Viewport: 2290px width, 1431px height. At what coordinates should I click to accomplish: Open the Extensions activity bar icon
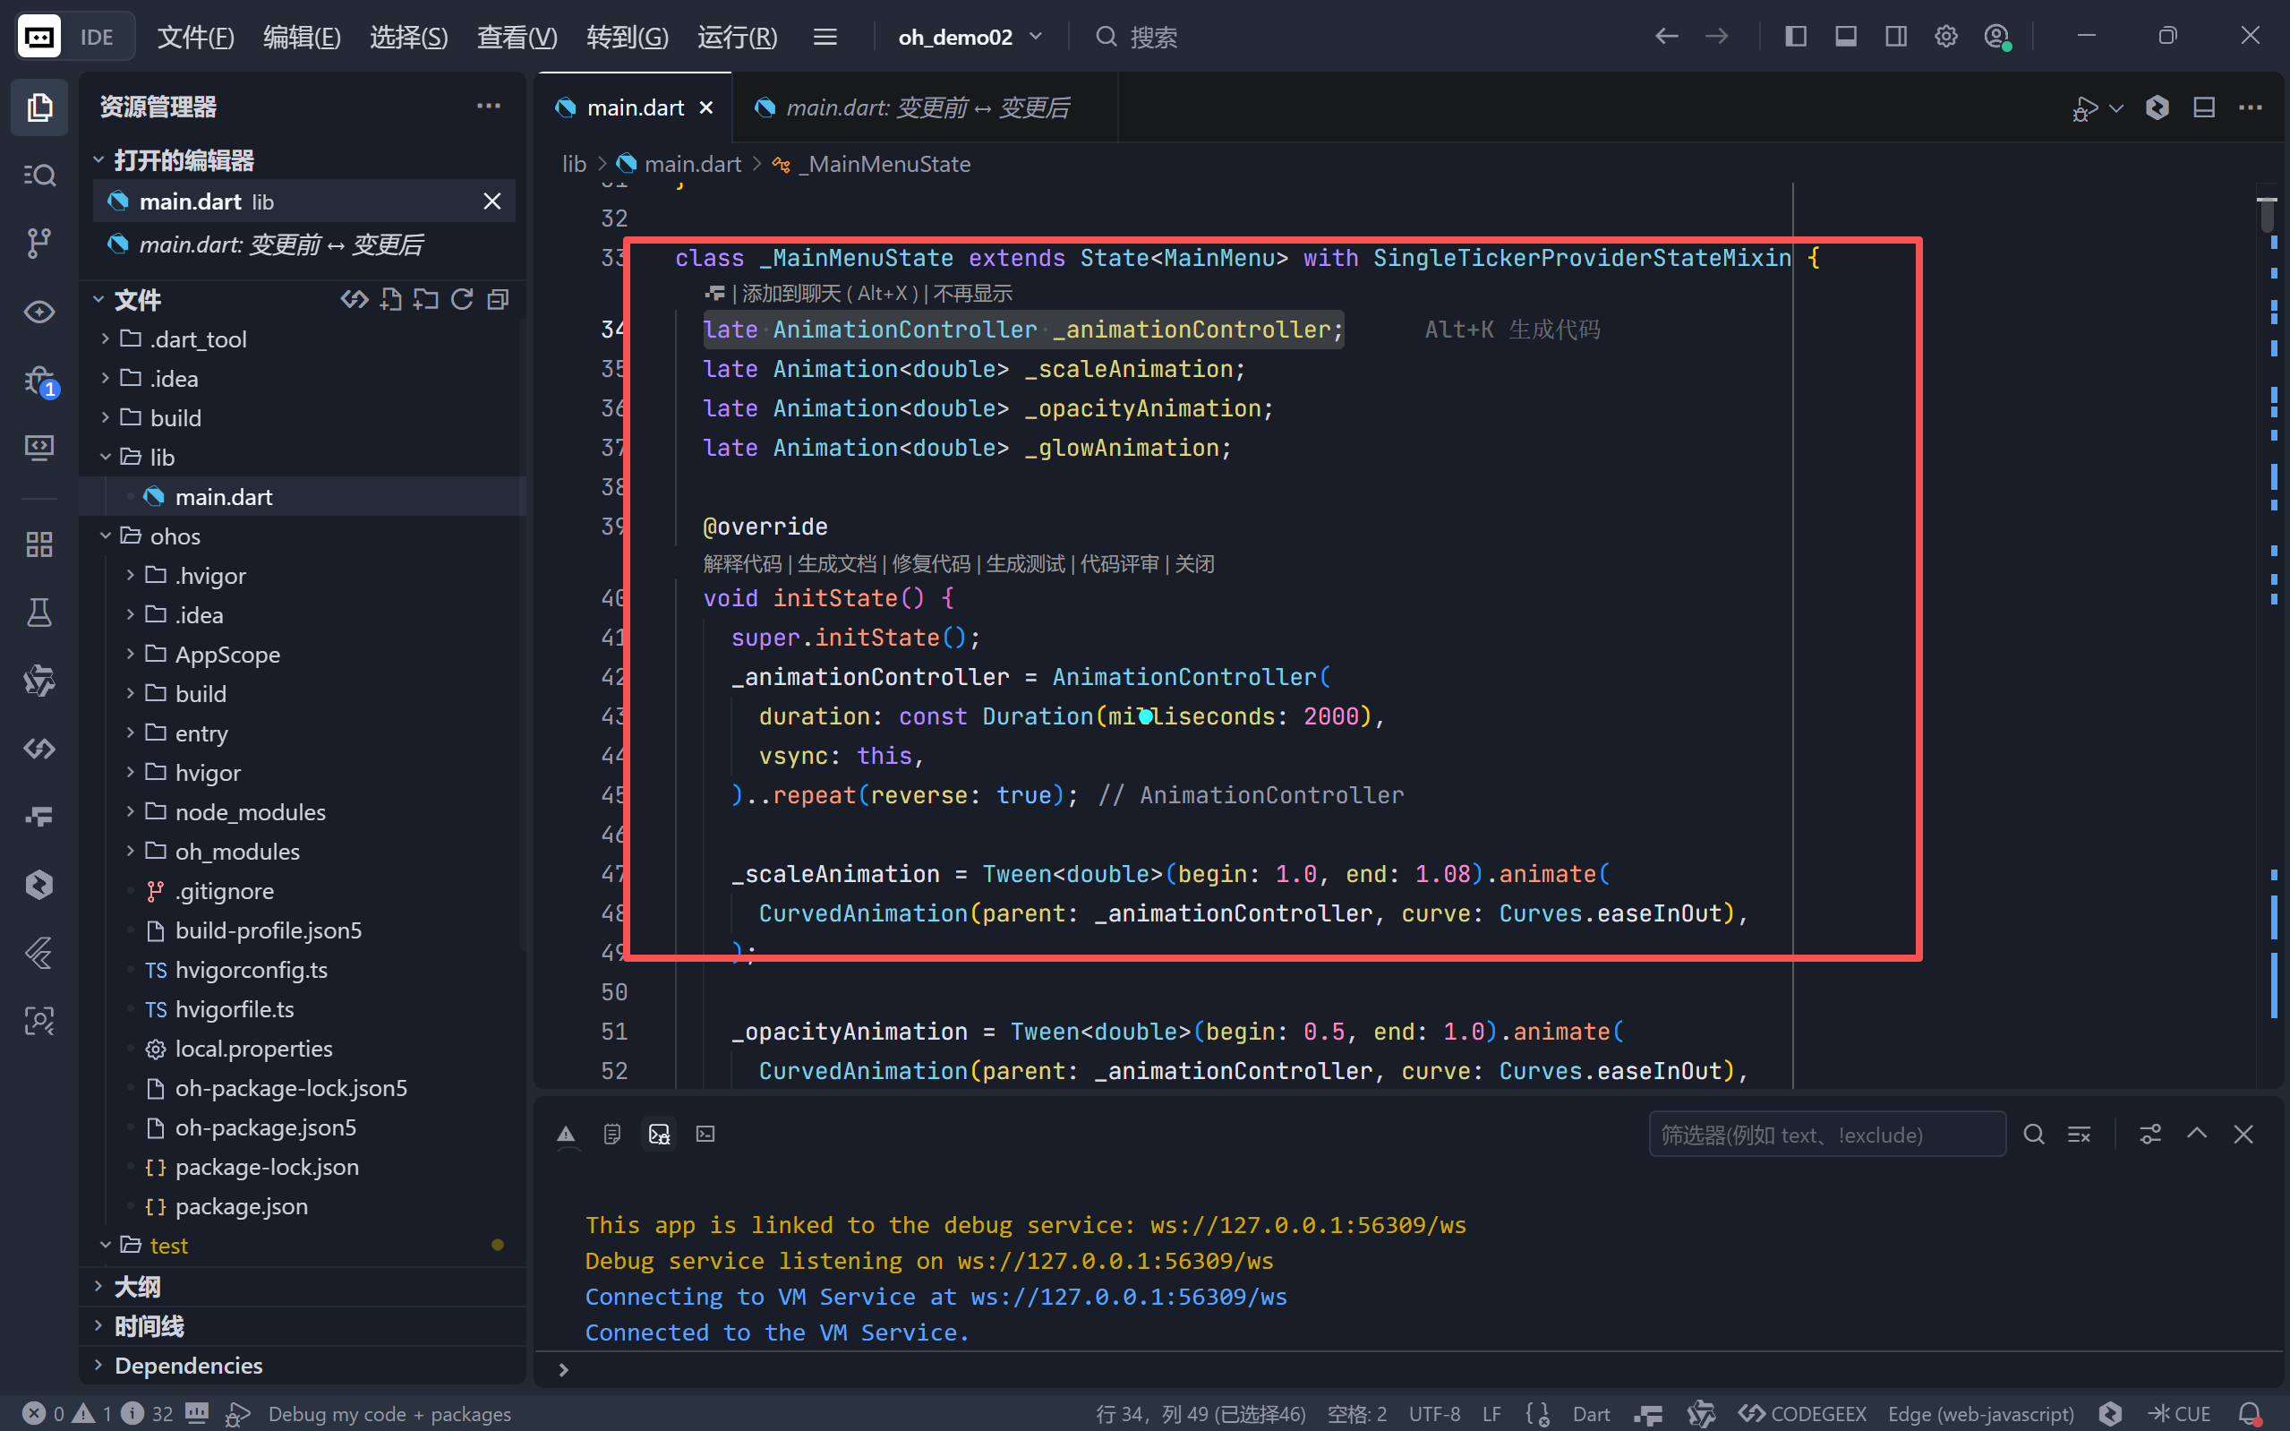38,544
